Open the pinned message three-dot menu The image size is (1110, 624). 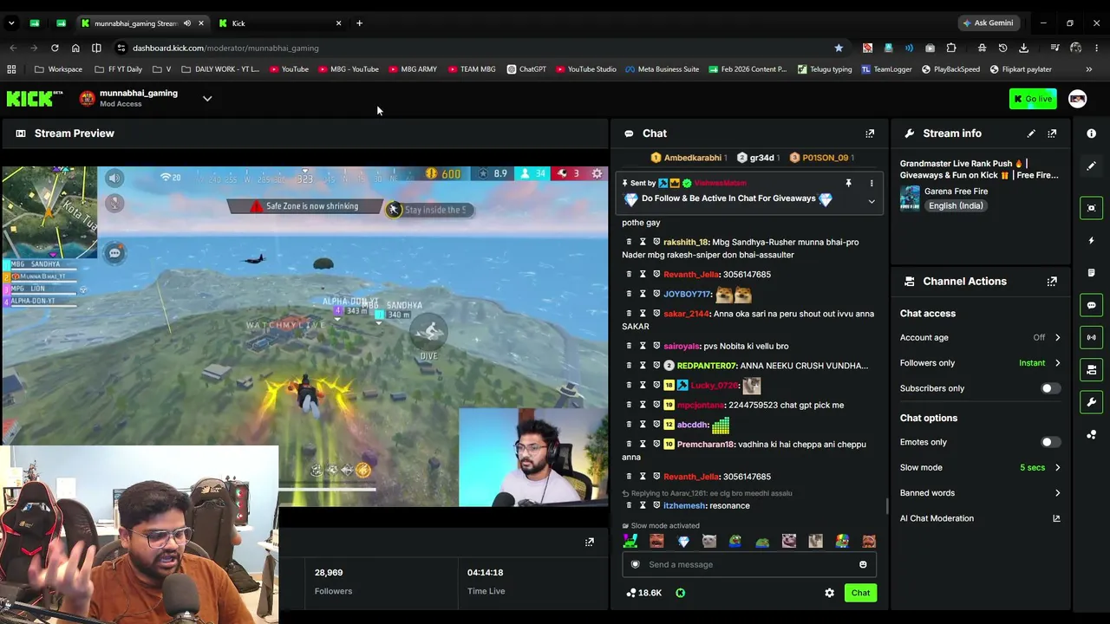point(872,184)
